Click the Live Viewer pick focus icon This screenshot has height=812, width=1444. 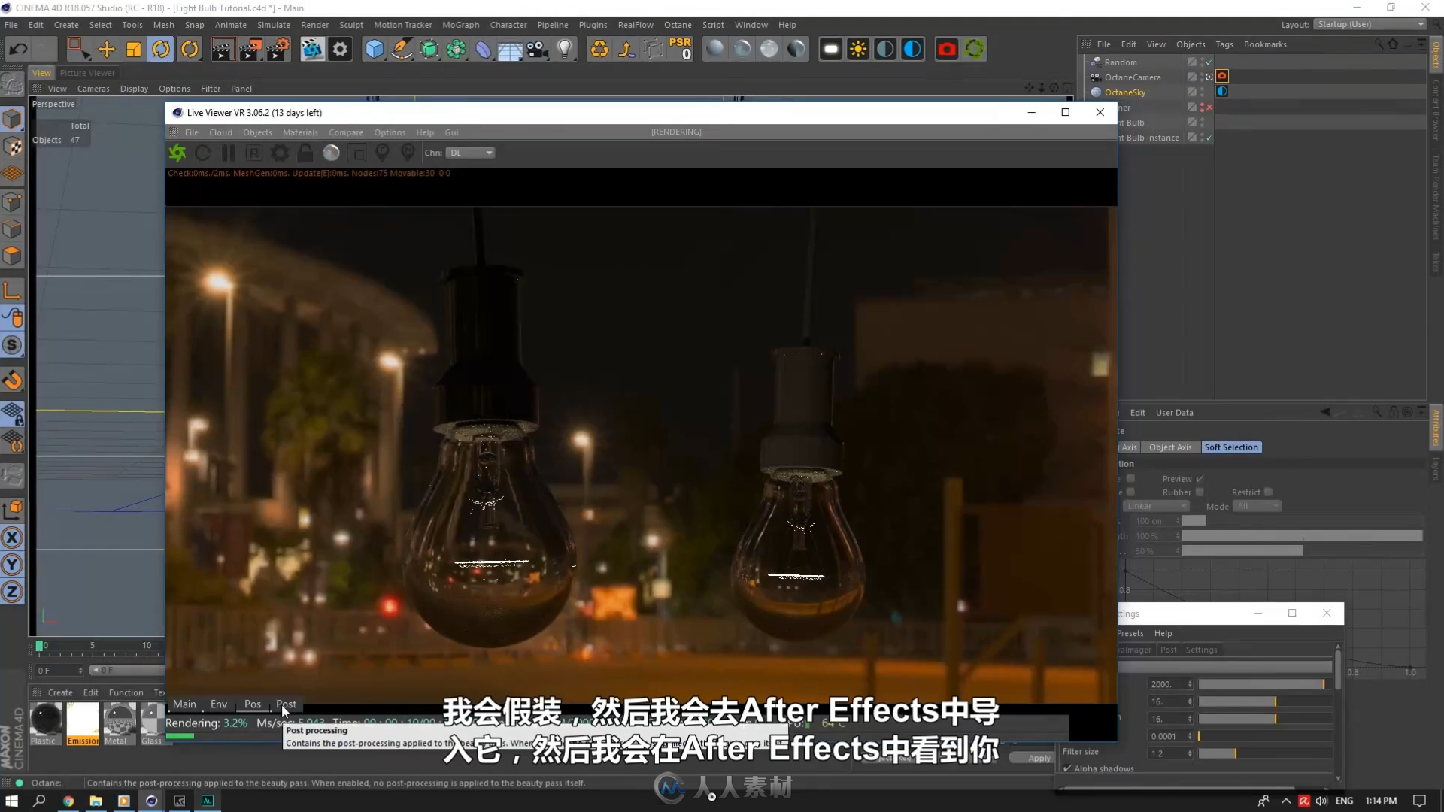click(382, 153)
